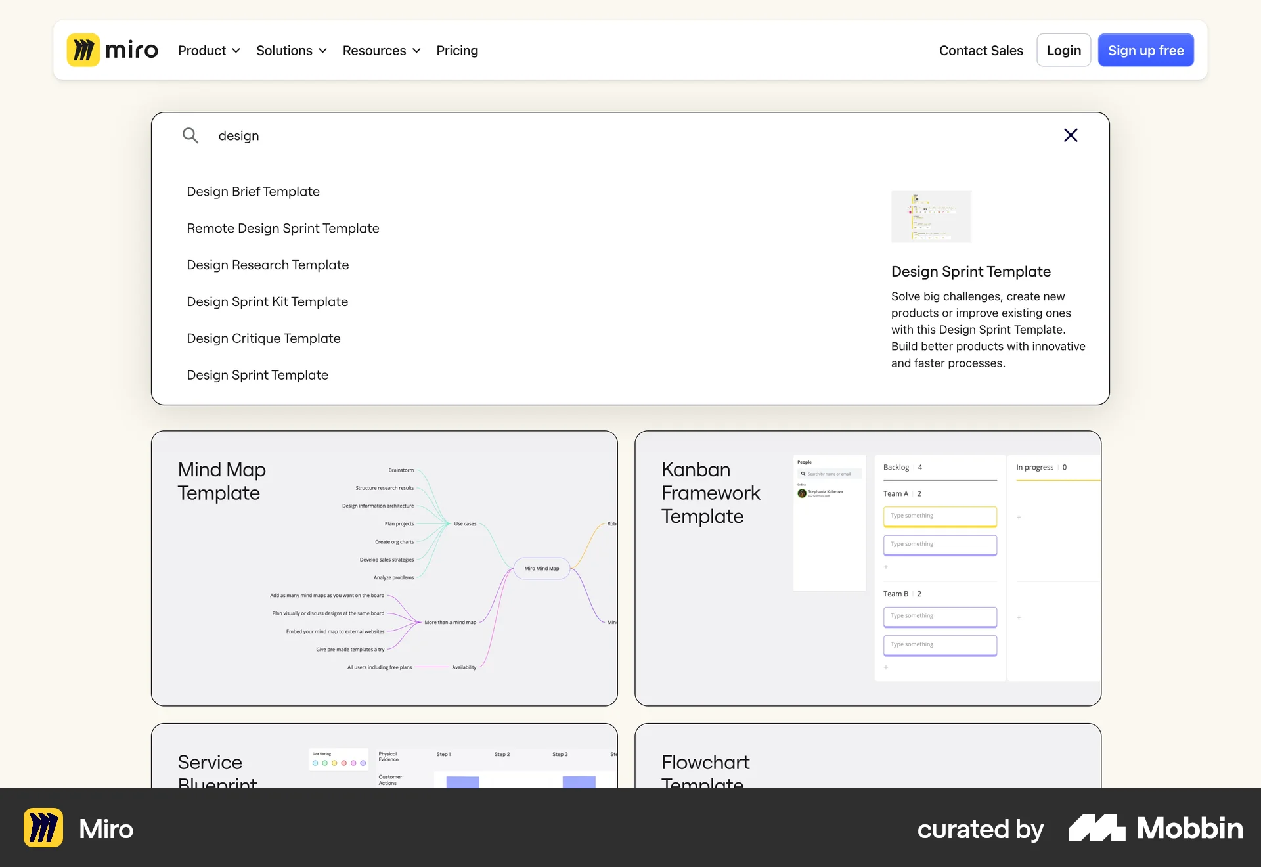1261x867 pixels.
Task: Select the Design Brief Template suggestion
Action: [253, 191]
